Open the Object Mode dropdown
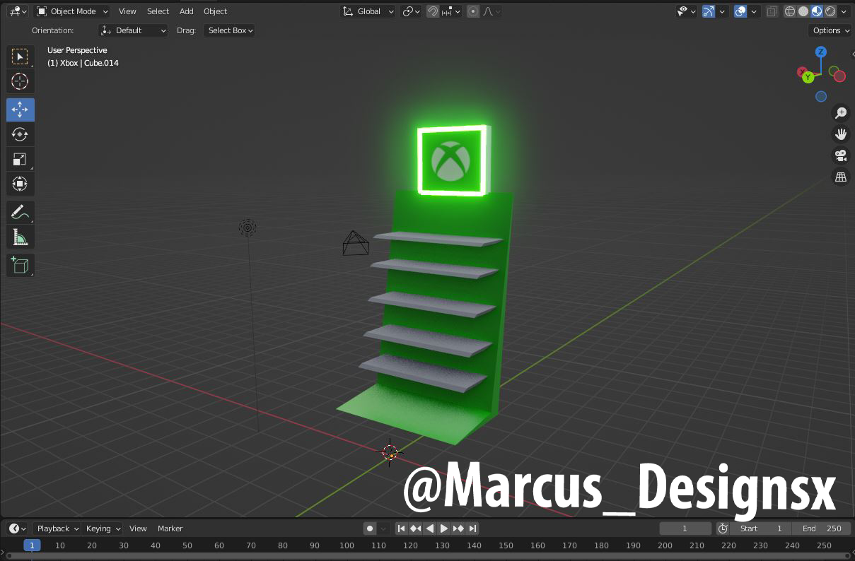 coord(72,11)
